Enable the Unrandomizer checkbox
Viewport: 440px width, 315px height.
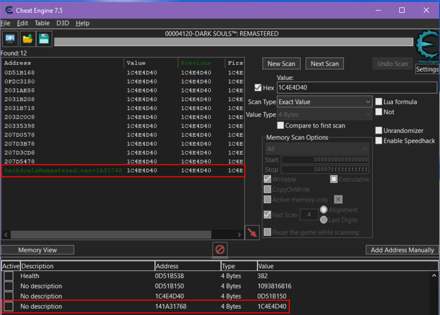pyautogui.click(x=379, y=130)
